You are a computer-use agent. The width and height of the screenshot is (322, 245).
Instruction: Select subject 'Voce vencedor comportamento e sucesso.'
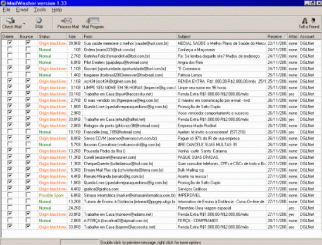pos(213,113)
